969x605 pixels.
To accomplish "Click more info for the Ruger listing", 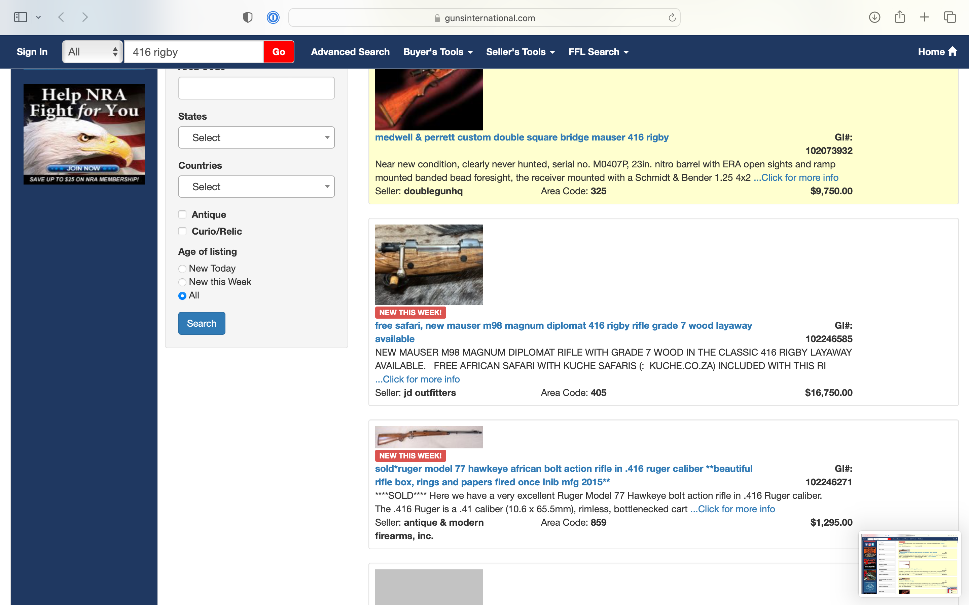I will (733, 509).
